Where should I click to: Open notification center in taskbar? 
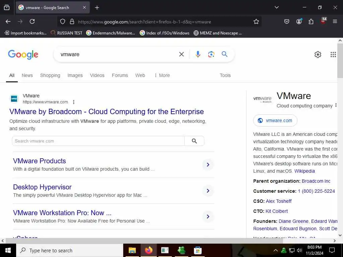(332, 250)
